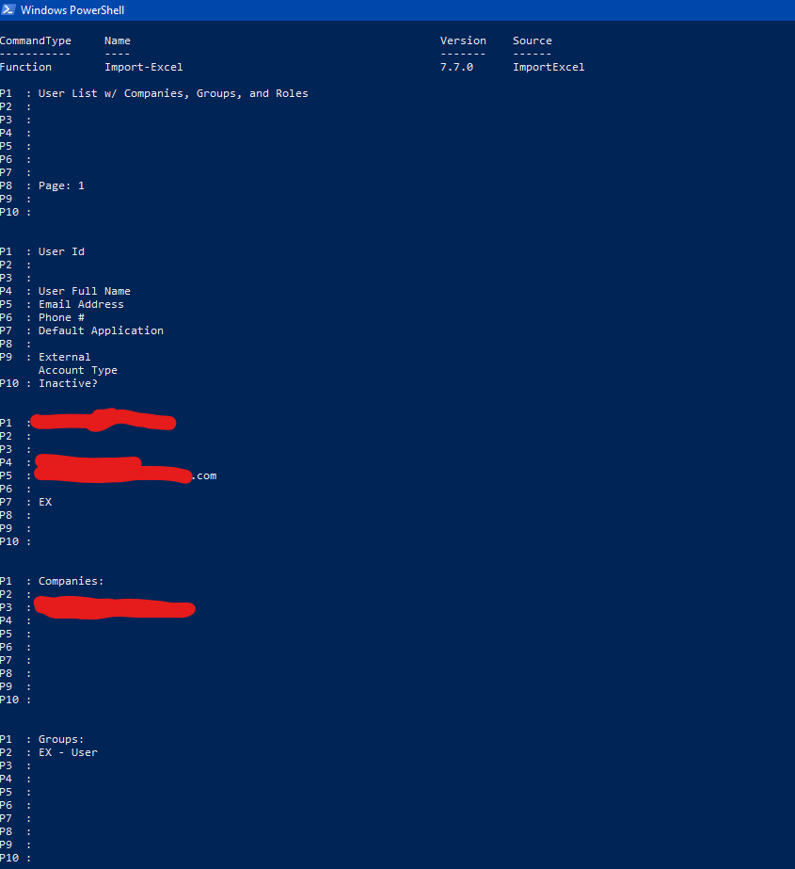Image resolution: width=795 pixels, height=869 pixels.
Task: Select the Email Address label
Action: [x=81, y=304]
